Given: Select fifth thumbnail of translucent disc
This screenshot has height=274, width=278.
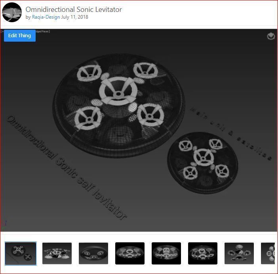Looking at the screenshot, I should [166, 253].
